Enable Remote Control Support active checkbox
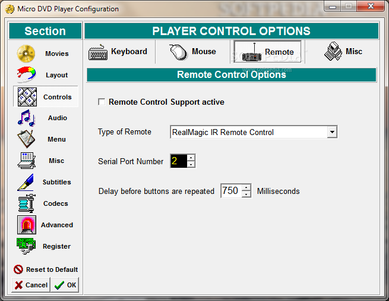389x301 pixels. pyautogui.click(x=102, y=102)
